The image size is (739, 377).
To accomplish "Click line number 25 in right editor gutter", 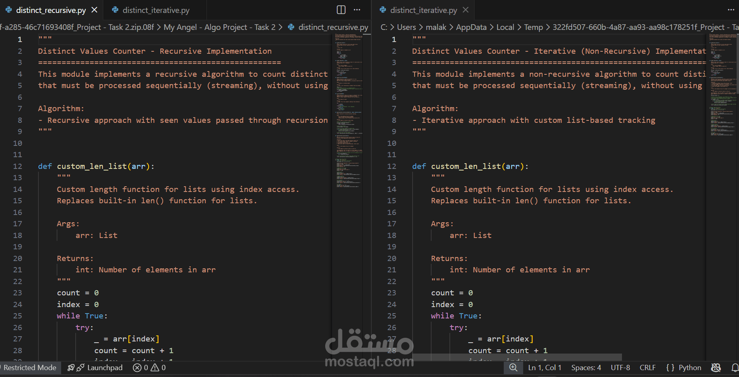I will pos(392,316).
